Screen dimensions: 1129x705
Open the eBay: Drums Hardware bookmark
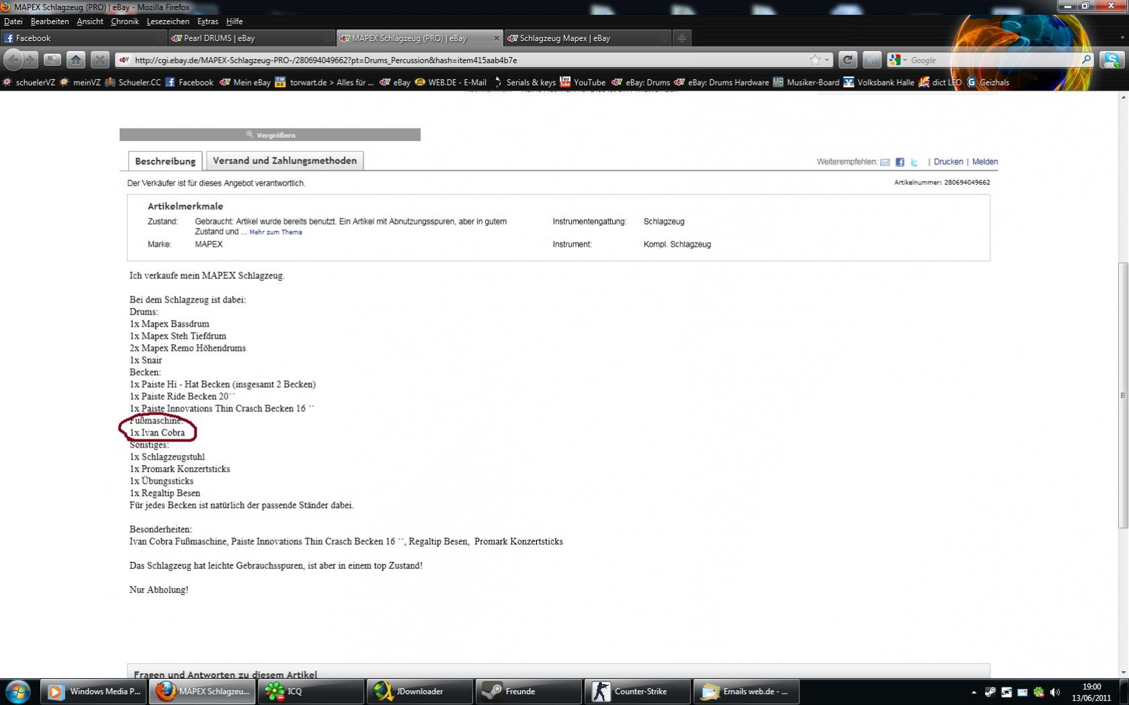721,82
